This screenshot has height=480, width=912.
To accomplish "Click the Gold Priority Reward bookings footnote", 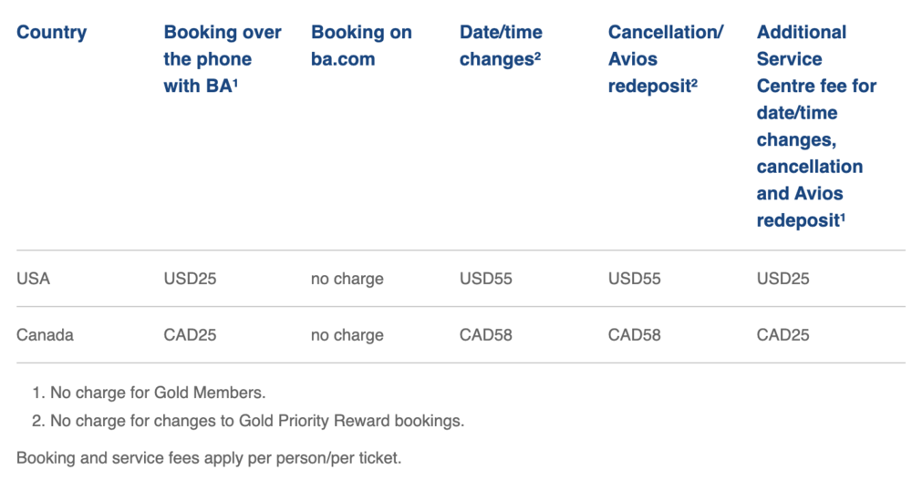I will point(257,421).
